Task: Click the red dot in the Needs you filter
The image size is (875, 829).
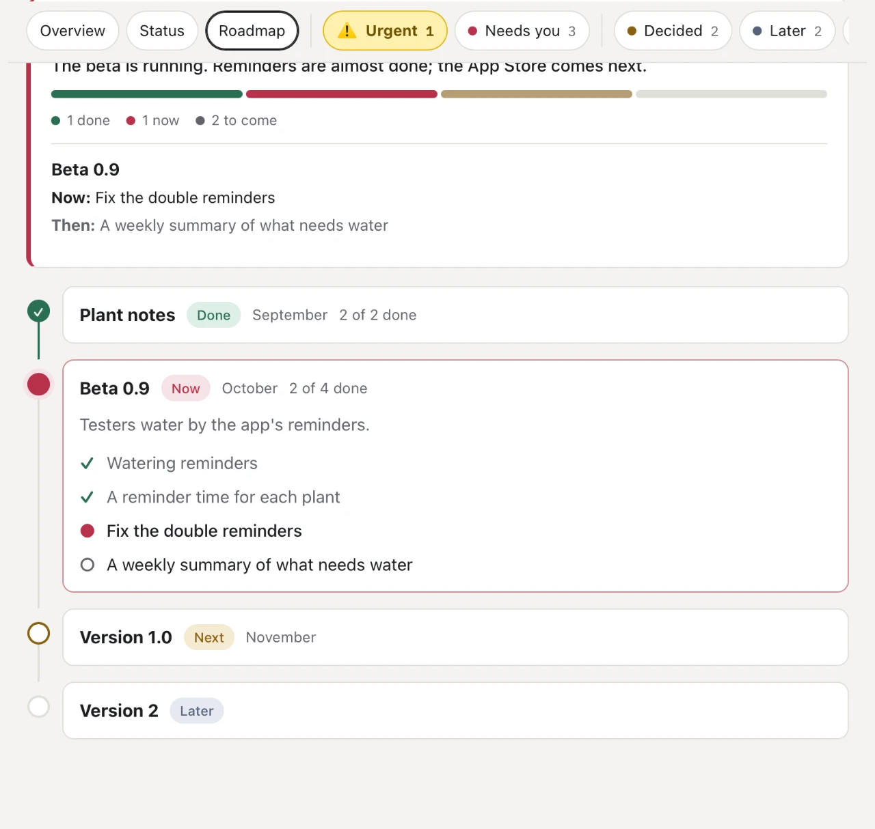Action: coord(472,31)
